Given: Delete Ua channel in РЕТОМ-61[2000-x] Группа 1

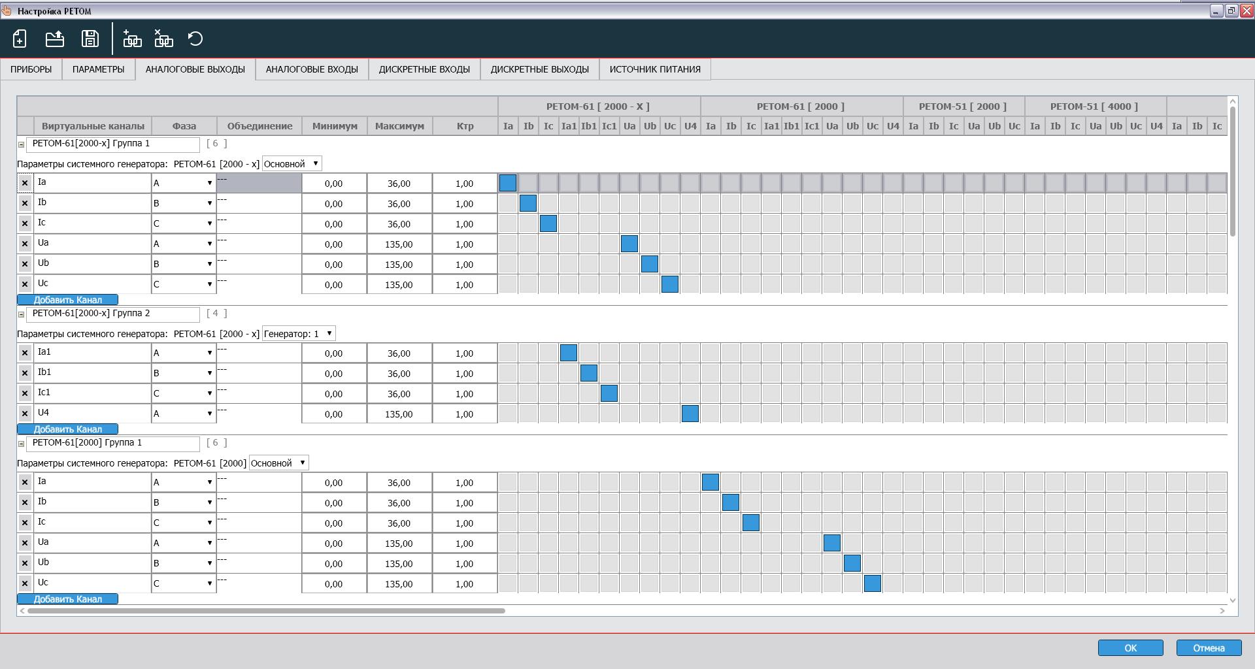Looking at the screenshot, I should (25, 244).
